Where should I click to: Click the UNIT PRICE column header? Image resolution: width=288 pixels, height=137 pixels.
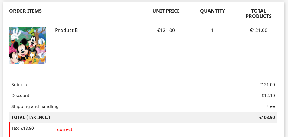click(166, 11)
